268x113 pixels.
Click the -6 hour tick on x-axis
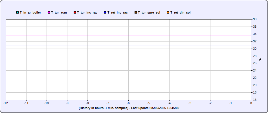[x=128, y=103]
